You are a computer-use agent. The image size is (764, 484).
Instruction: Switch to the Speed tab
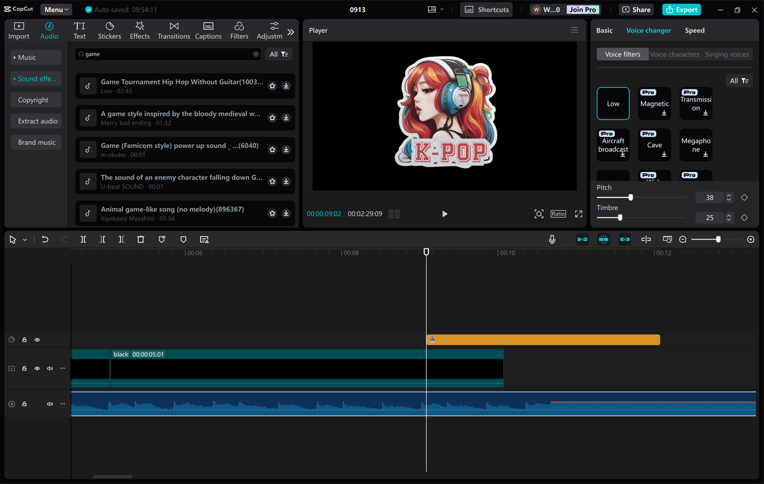(694, 30)
